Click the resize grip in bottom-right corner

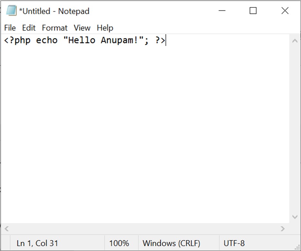point(297,247)
